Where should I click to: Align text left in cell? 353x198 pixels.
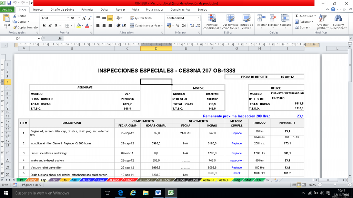point(98,25)
